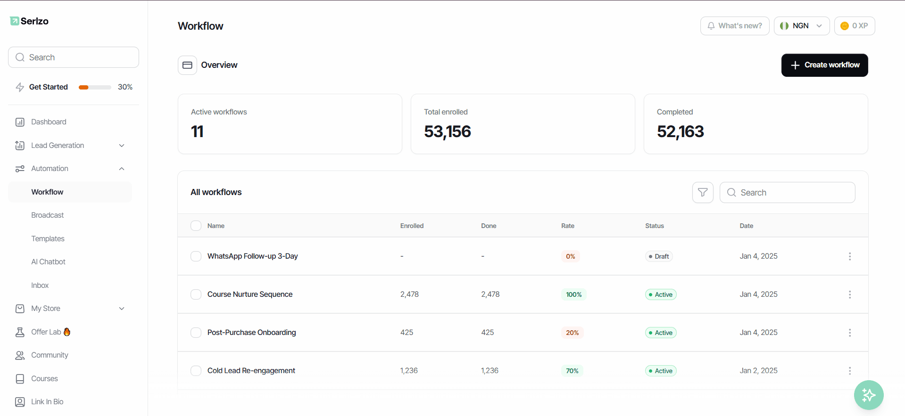Open the AI Chatbot menu item
The image size is (905, 416).
48,262
